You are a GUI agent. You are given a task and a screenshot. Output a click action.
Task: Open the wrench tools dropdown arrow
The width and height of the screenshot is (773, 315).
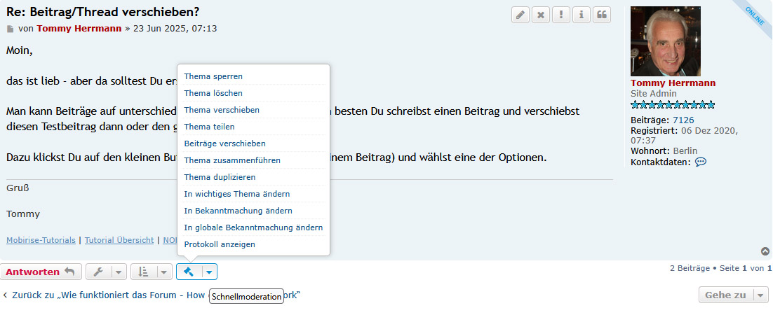click(x=119, y=272)
